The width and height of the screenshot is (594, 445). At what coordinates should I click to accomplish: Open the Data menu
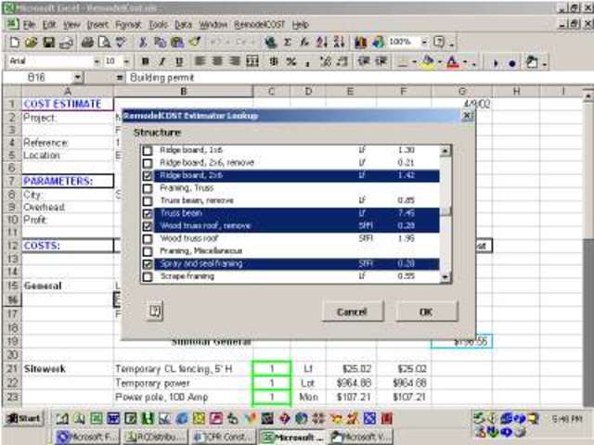pos(183,25)
